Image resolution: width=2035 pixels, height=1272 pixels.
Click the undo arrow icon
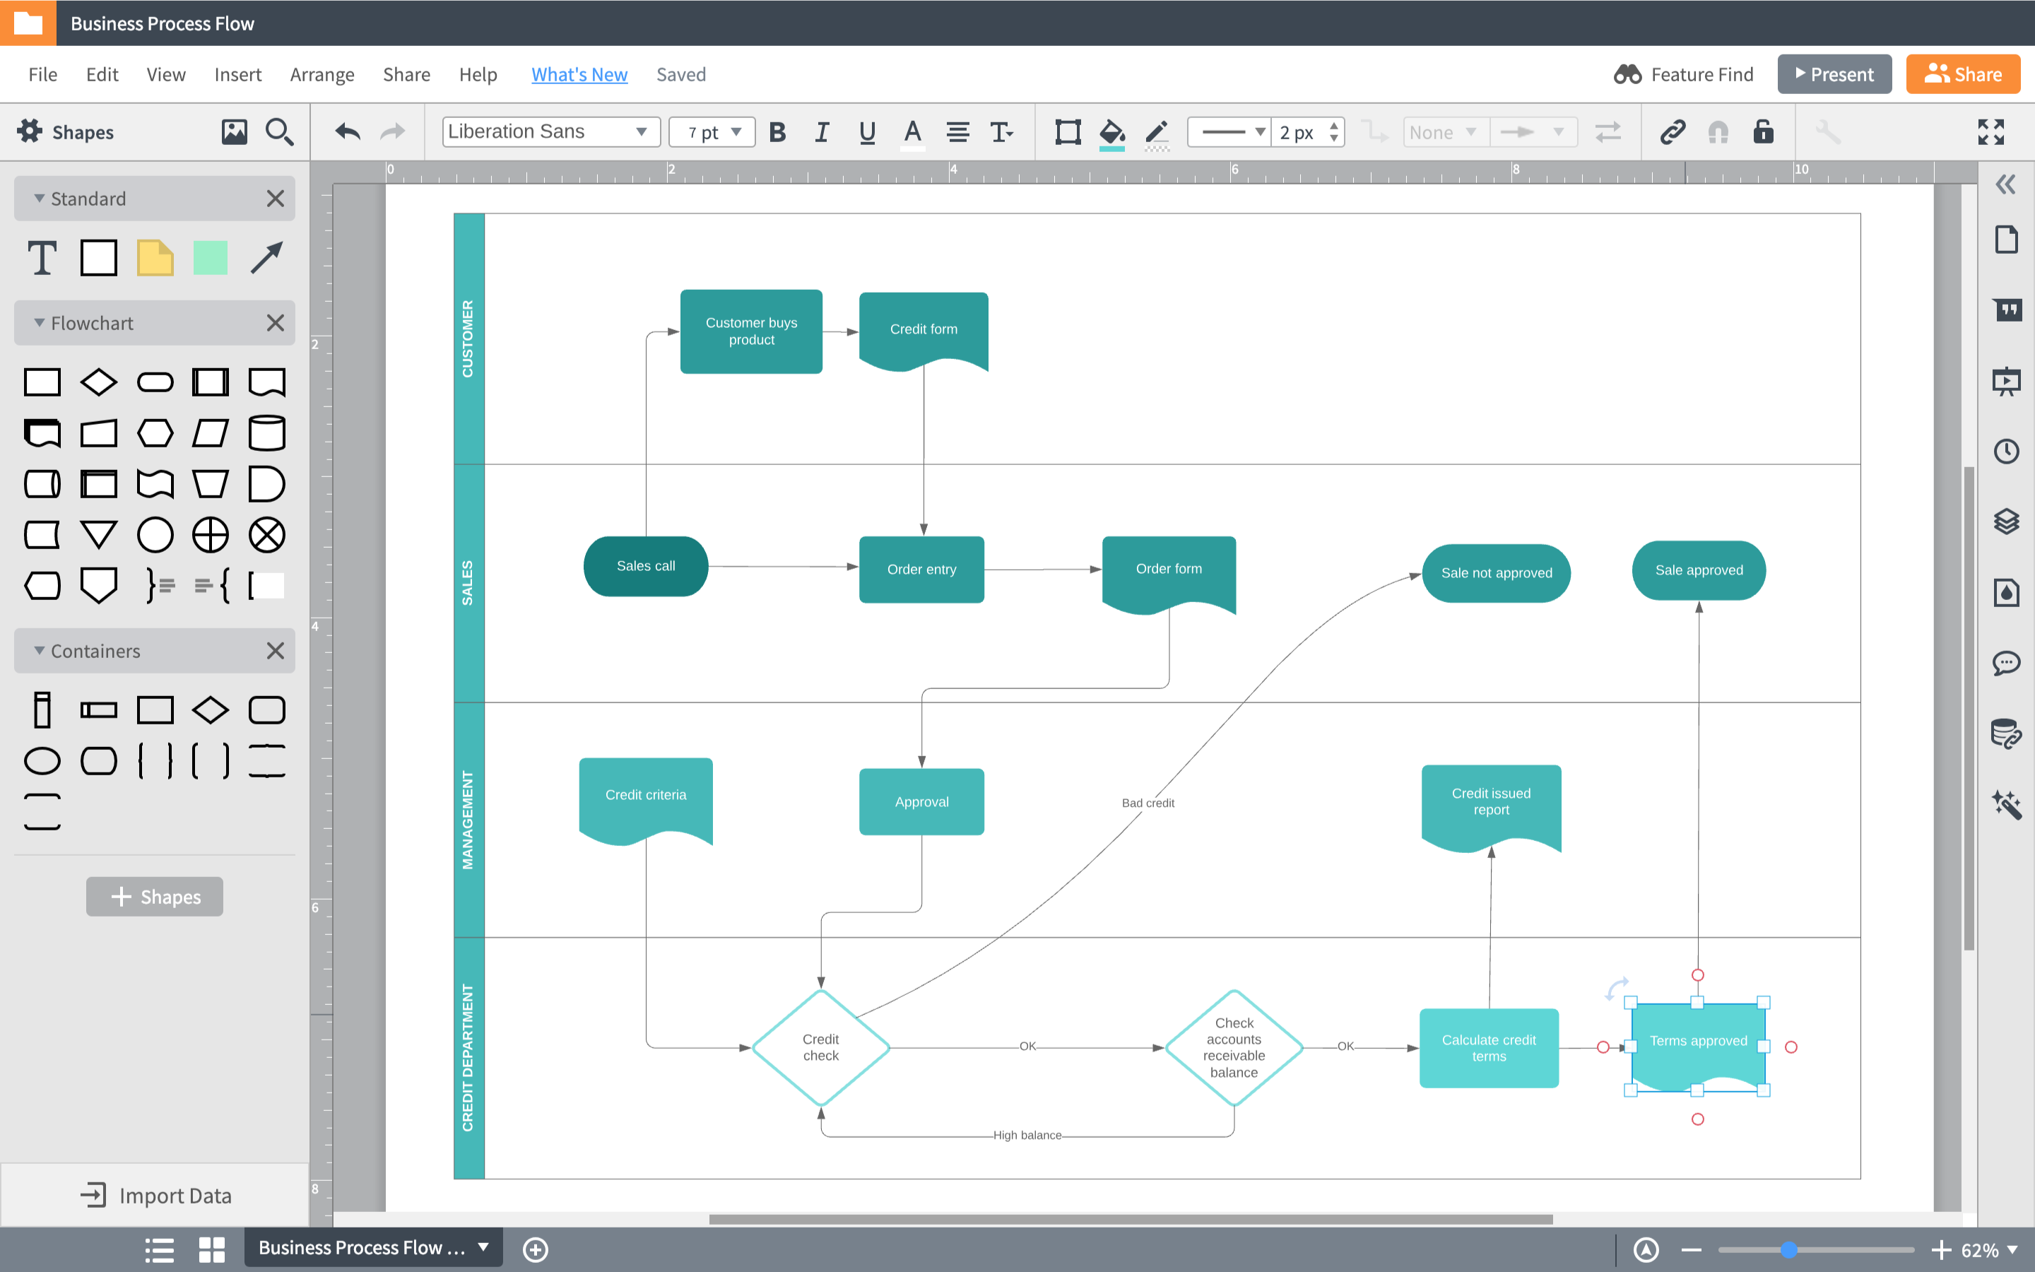coord(348,132)
